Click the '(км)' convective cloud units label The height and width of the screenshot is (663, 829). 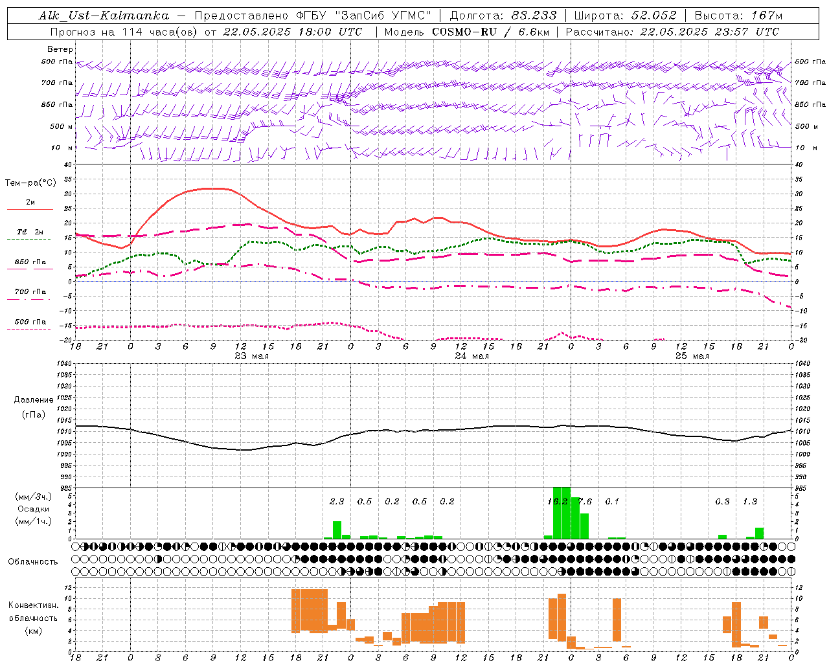(x=33, y=631)
